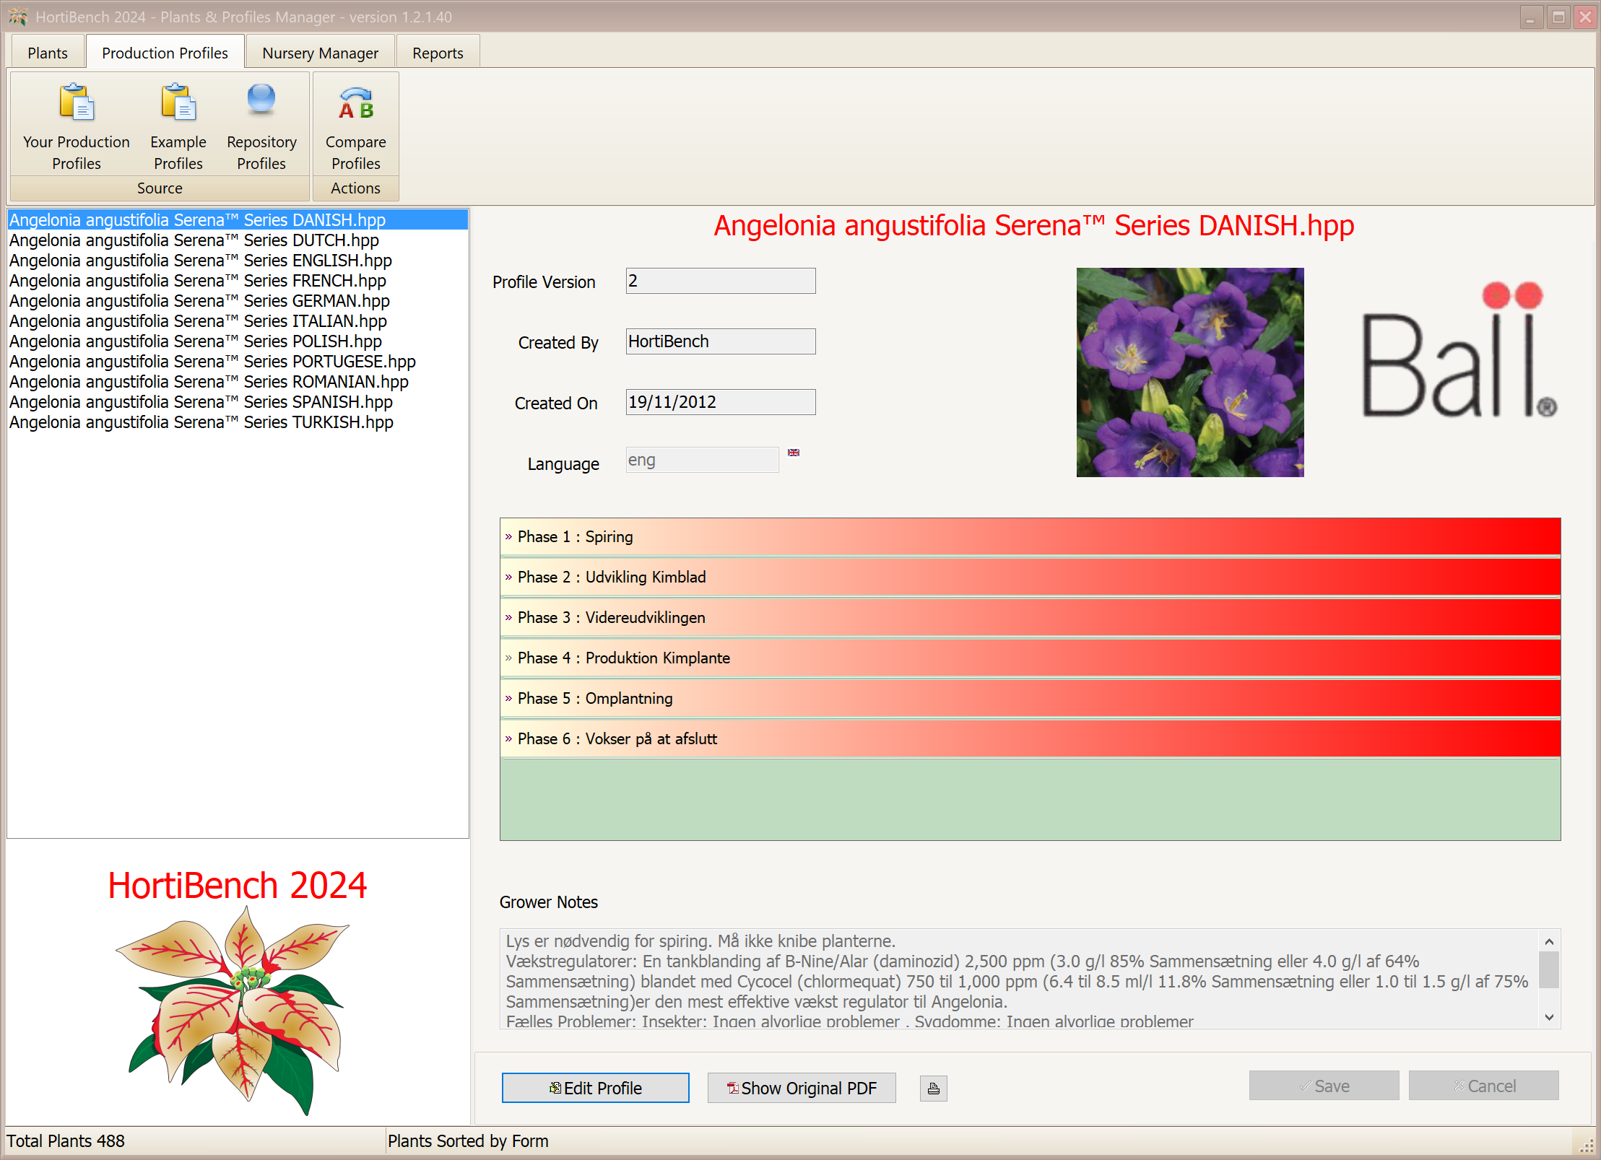
Task: Open the Reports tab
Action: coord(438,53)
